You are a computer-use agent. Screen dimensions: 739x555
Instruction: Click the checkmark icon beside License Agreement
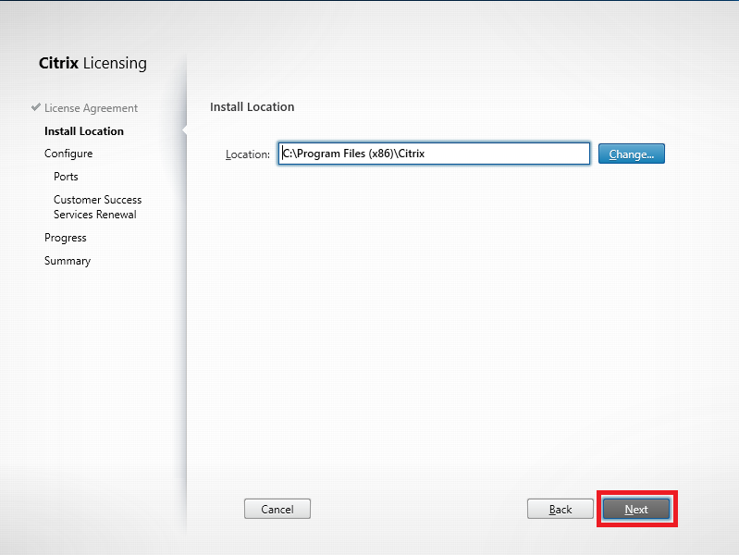[x=35, y=107]
